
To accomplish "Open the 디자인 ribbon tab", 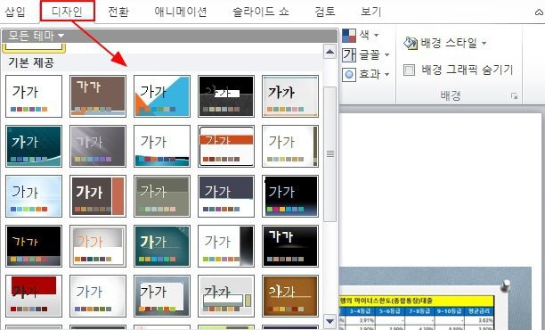I will pyautogui.click(x=68, y=11).
